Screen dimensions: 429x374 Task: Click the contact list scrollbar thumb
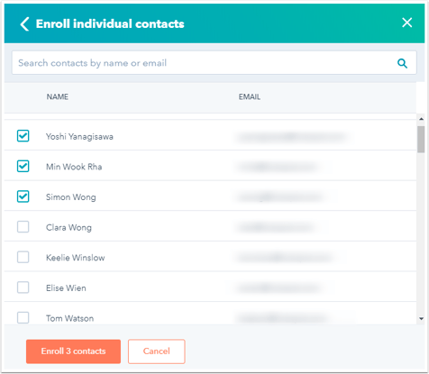click(421, 140)
